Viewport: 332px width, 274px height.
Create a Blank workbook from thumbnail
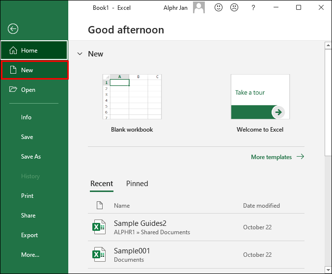pos(132,97)
